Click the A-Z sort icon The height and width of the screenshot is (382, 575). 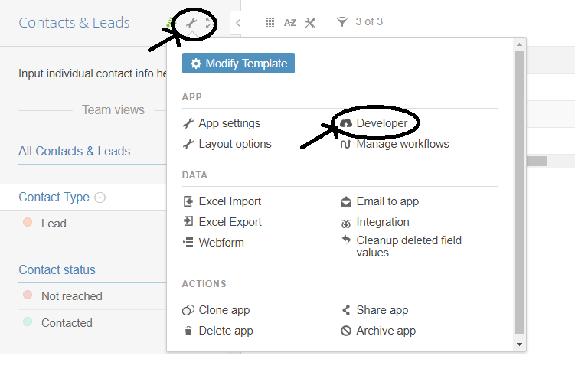tap(290, 23)
